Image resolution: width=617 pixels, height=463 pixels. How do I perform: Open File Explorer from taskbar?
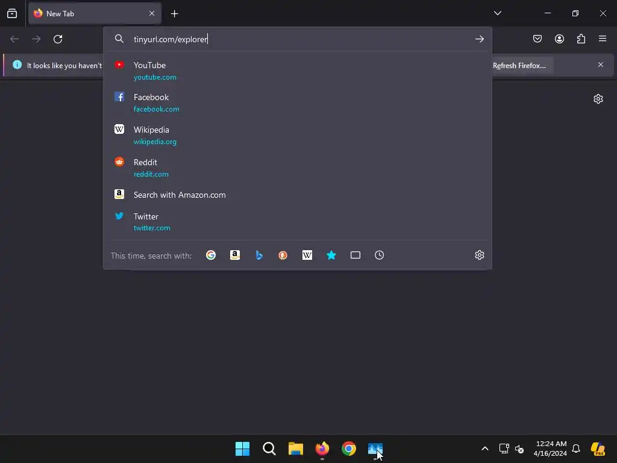click(295, 449)
